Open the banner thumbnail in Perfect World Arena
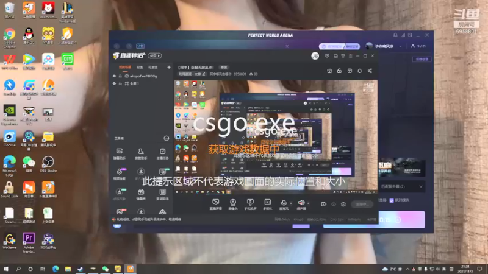This screenshot has width=488, height=274. pyautogui.click(x=402, y=168)
